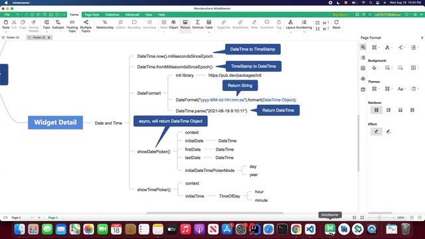This screenshot has height=239, width=425.
Task: Select the showDatePicker() topic
Action: click(153, 152)
